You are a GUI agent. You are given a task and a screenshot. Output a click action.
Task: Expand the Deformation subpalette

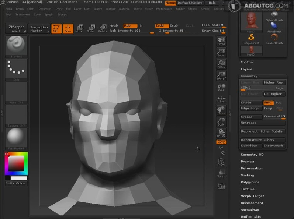pyautogui.click(x=252, y=168)
